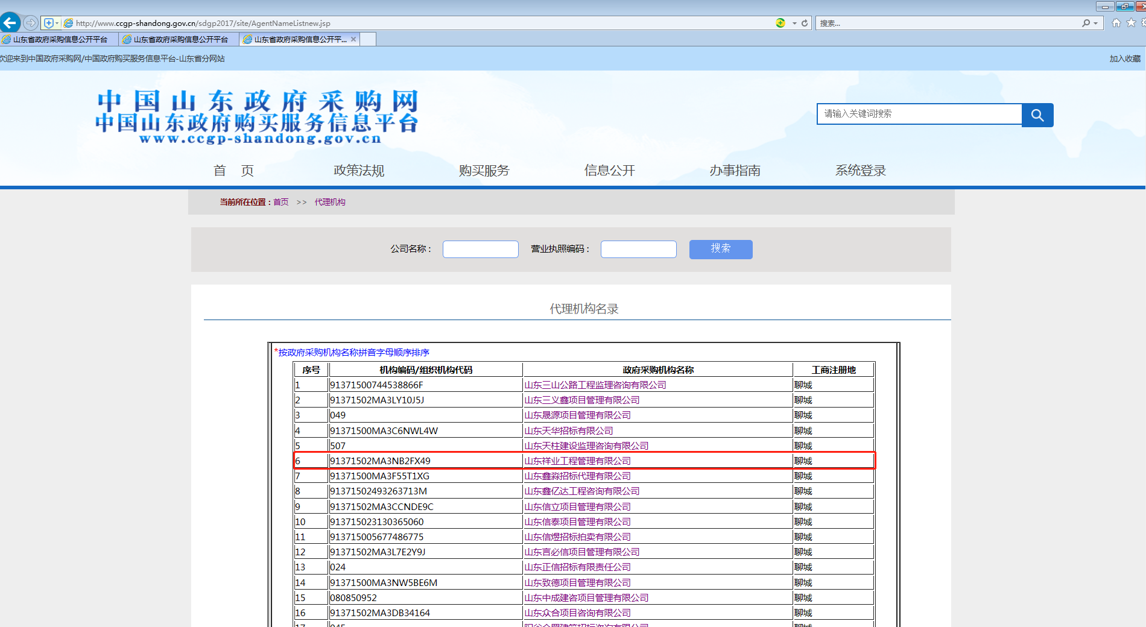Click the magnifier icon in browser search box
The image size is (1146, 627).
pos(1086,23)
